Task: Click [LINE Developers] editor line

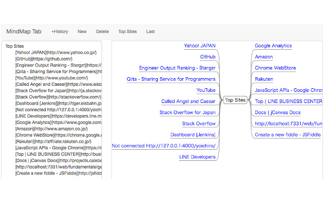Action: (58, 116)
